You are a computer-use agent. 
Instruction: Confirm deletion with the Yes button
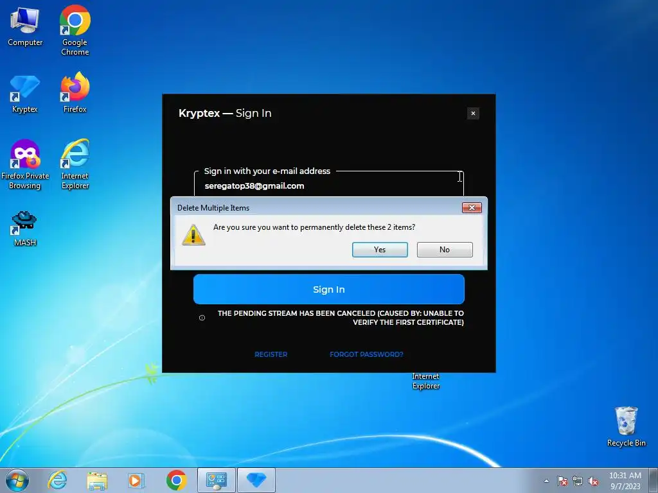coord(380,250)
